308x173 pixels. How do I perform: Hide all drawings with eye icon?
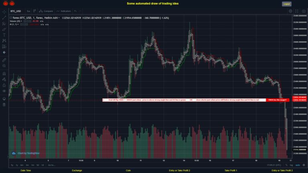[4, 91]
